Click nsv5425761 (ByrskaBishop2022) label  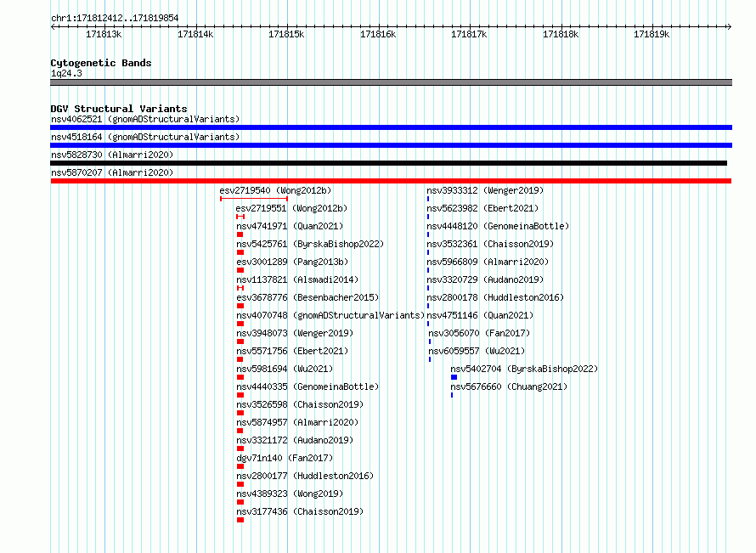pyautogui.click(x=310, y=244)
